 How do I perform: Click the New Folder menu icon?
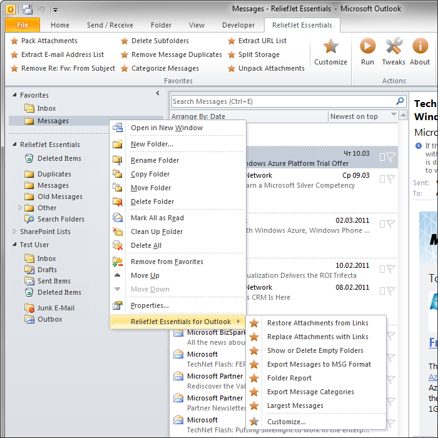tap(118, 144)
